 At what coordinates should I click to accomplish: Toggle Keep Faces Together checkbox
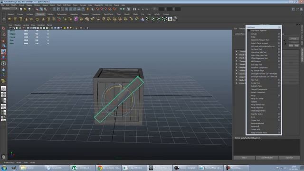click(249, 30)
